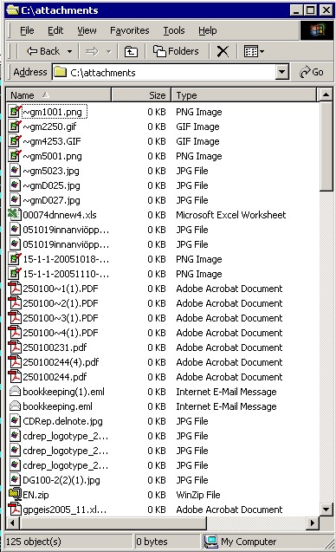Click the Go button
Image resolution: width=336 pixels, height=552 pixels.
click(311, 72)
